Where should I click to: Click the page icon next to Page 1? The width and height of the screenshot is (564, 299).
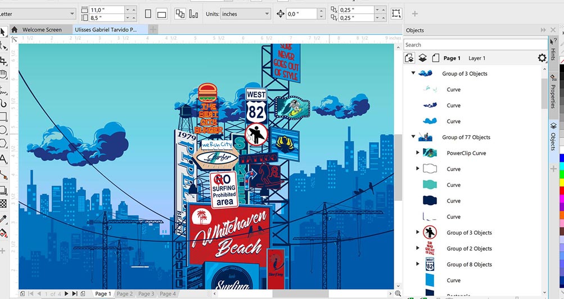pos(436,58)
